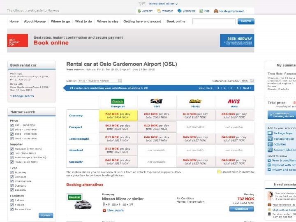Open the Brochures icon link
Viewport: 296px width, 222px height.
tap(180, 11)
